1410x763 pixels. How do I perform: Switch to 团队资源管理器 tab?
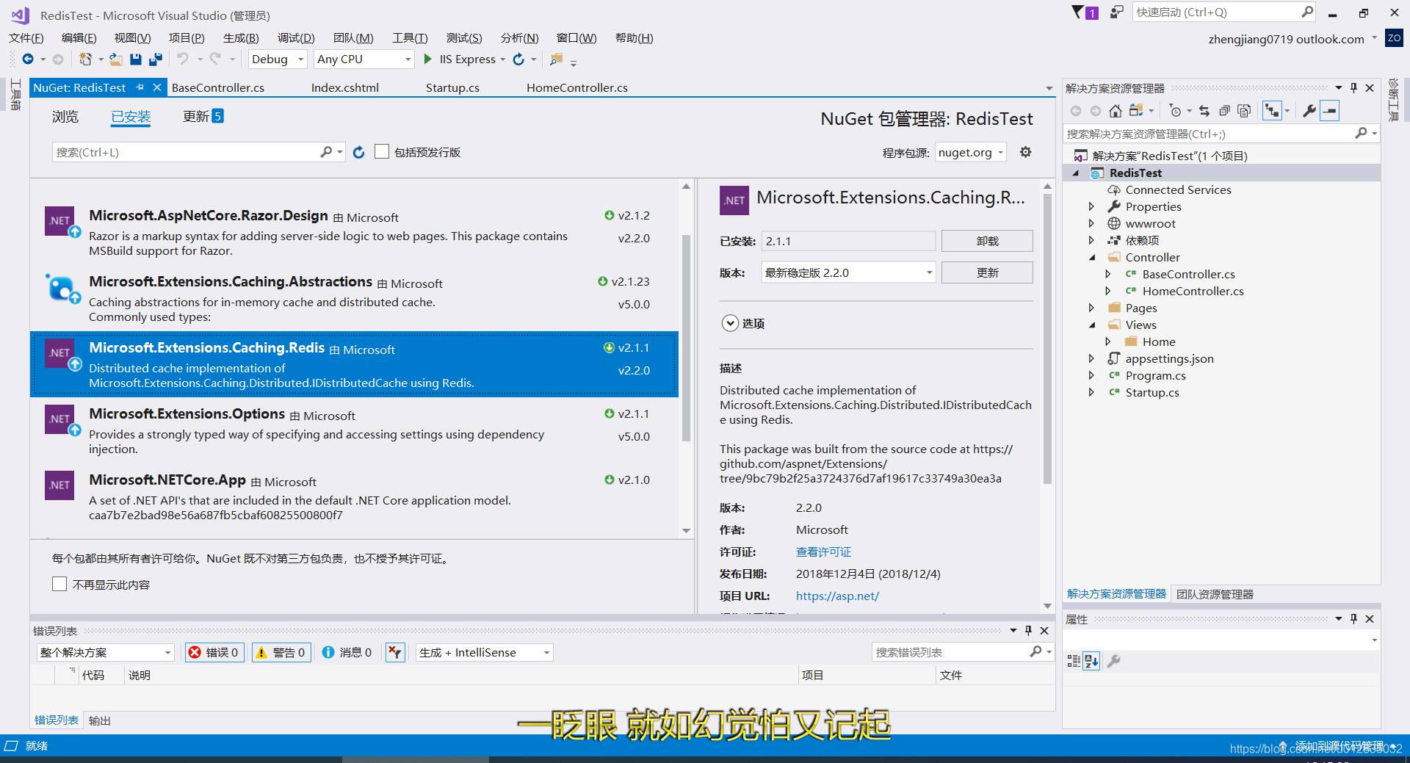click(1215, 594)
